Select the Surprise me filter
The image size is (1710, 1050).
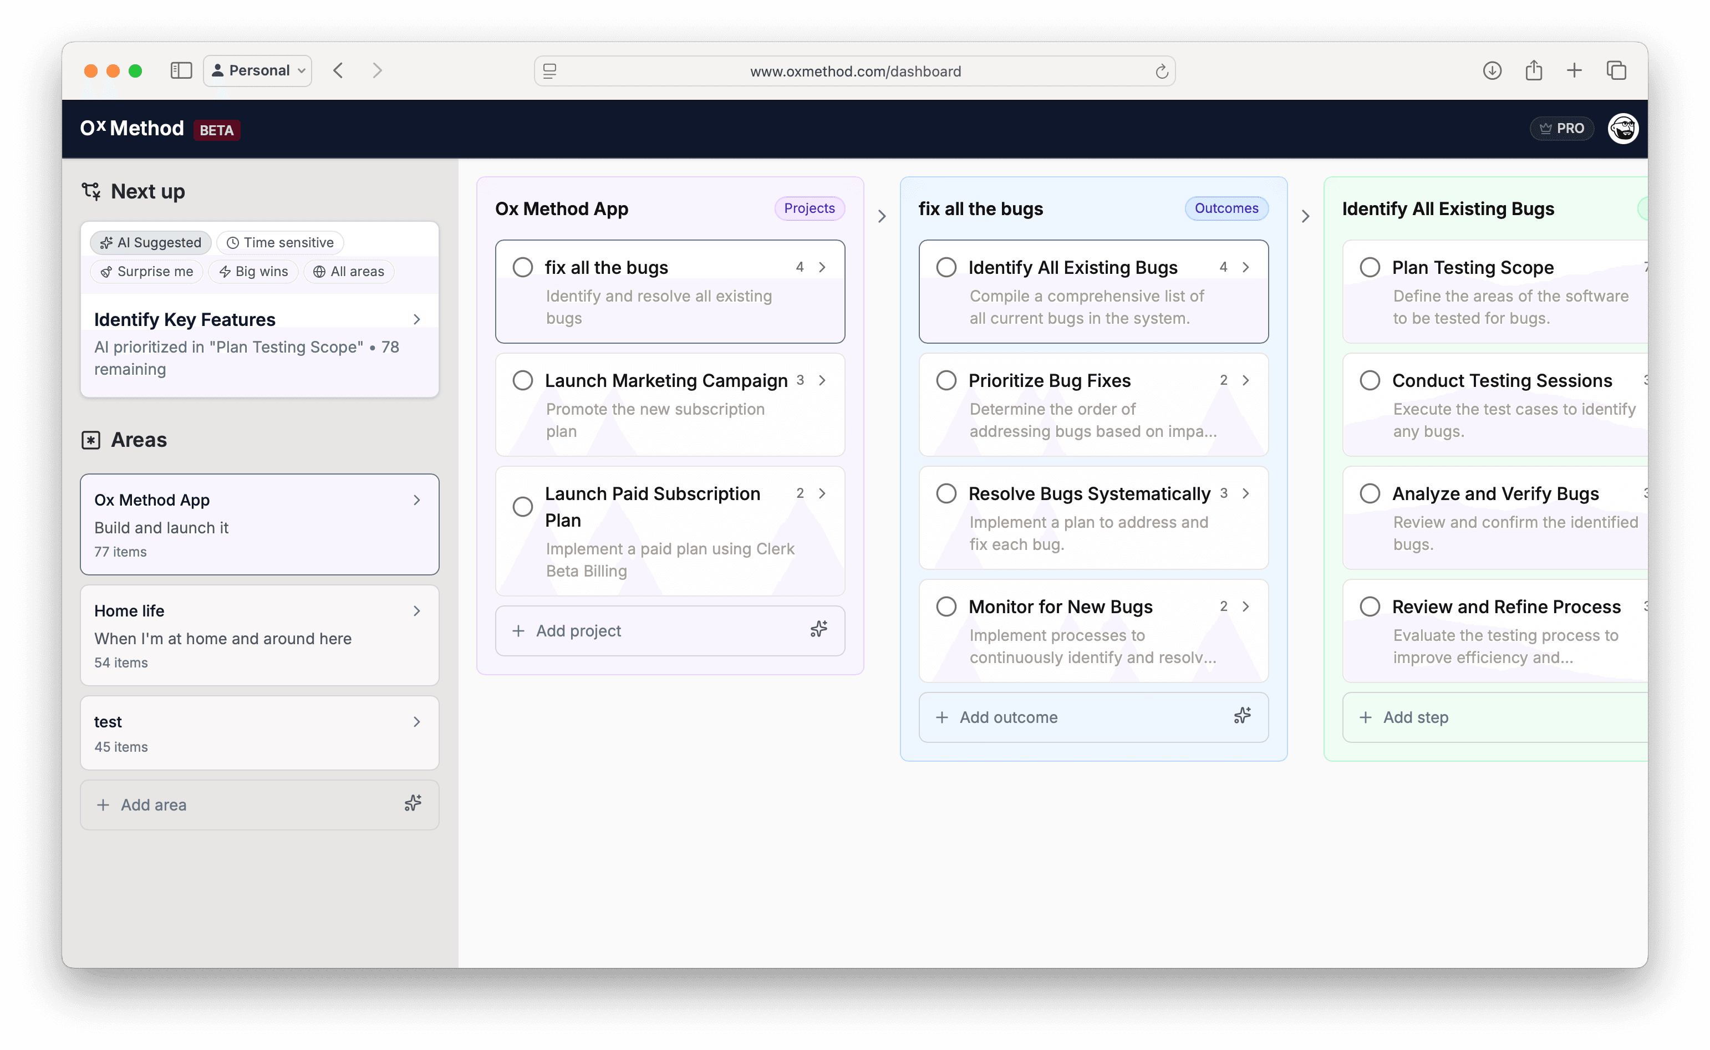click(146, 272)
